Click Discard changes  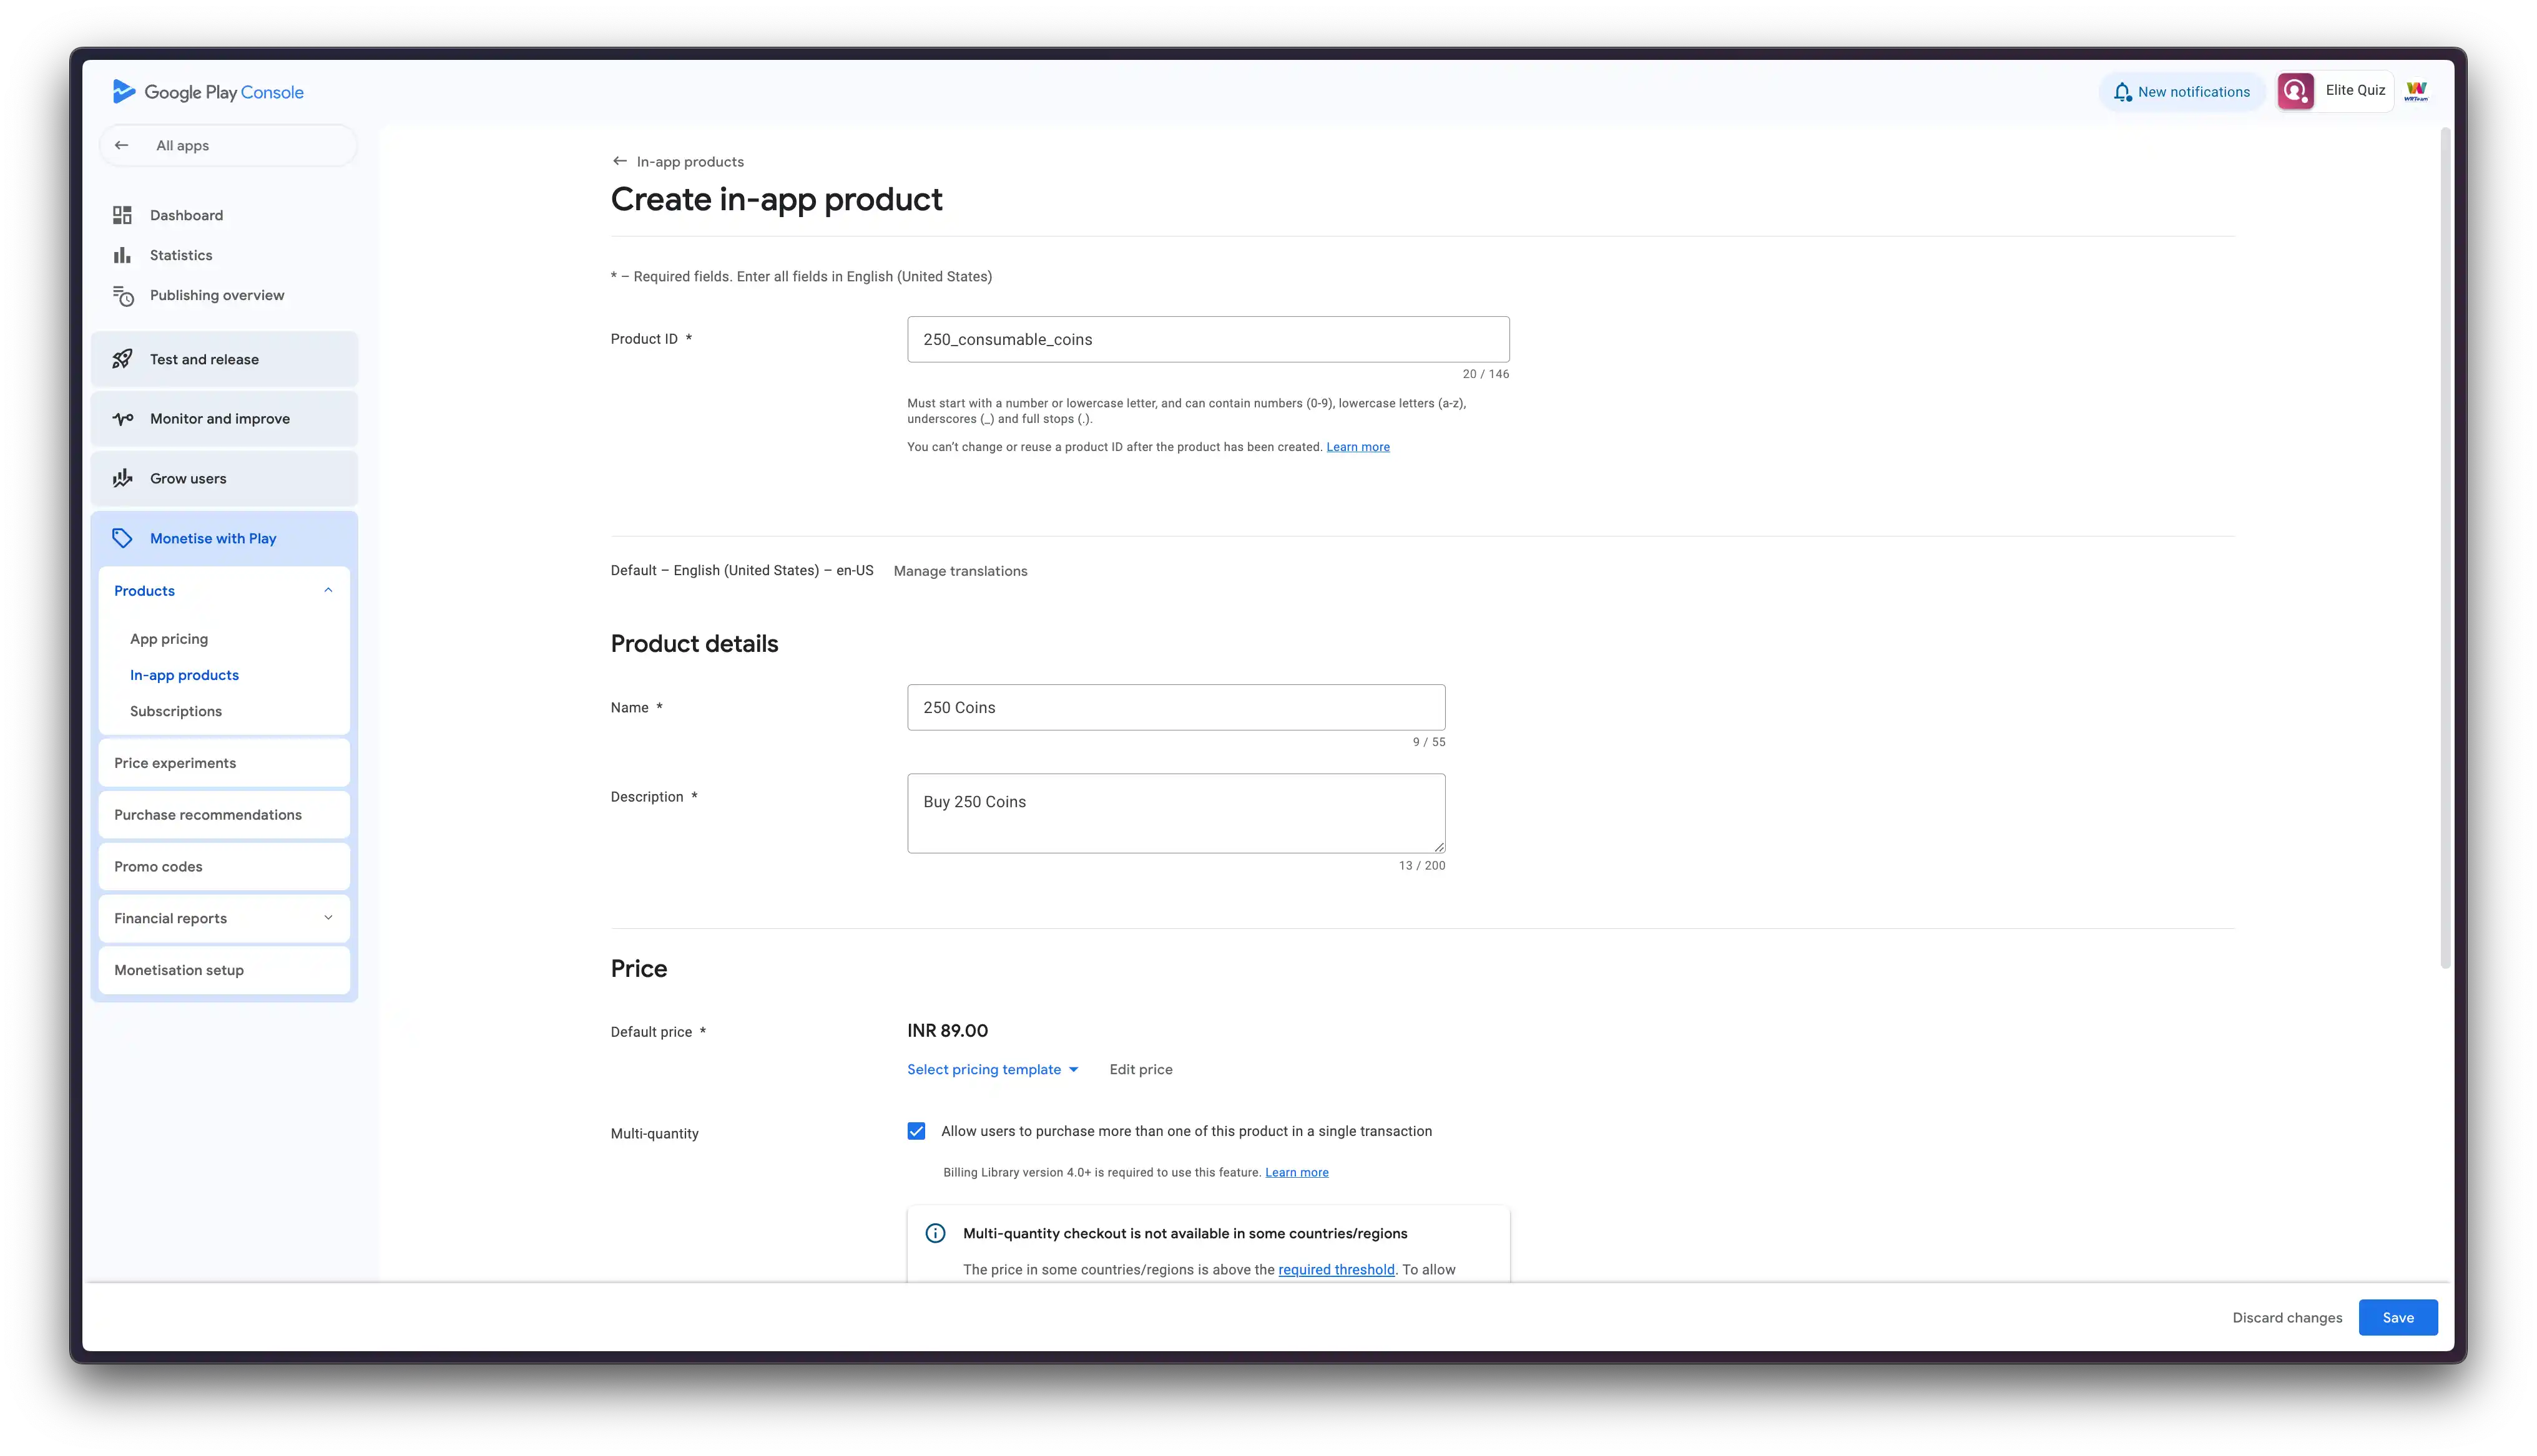pos(2287,1317)
